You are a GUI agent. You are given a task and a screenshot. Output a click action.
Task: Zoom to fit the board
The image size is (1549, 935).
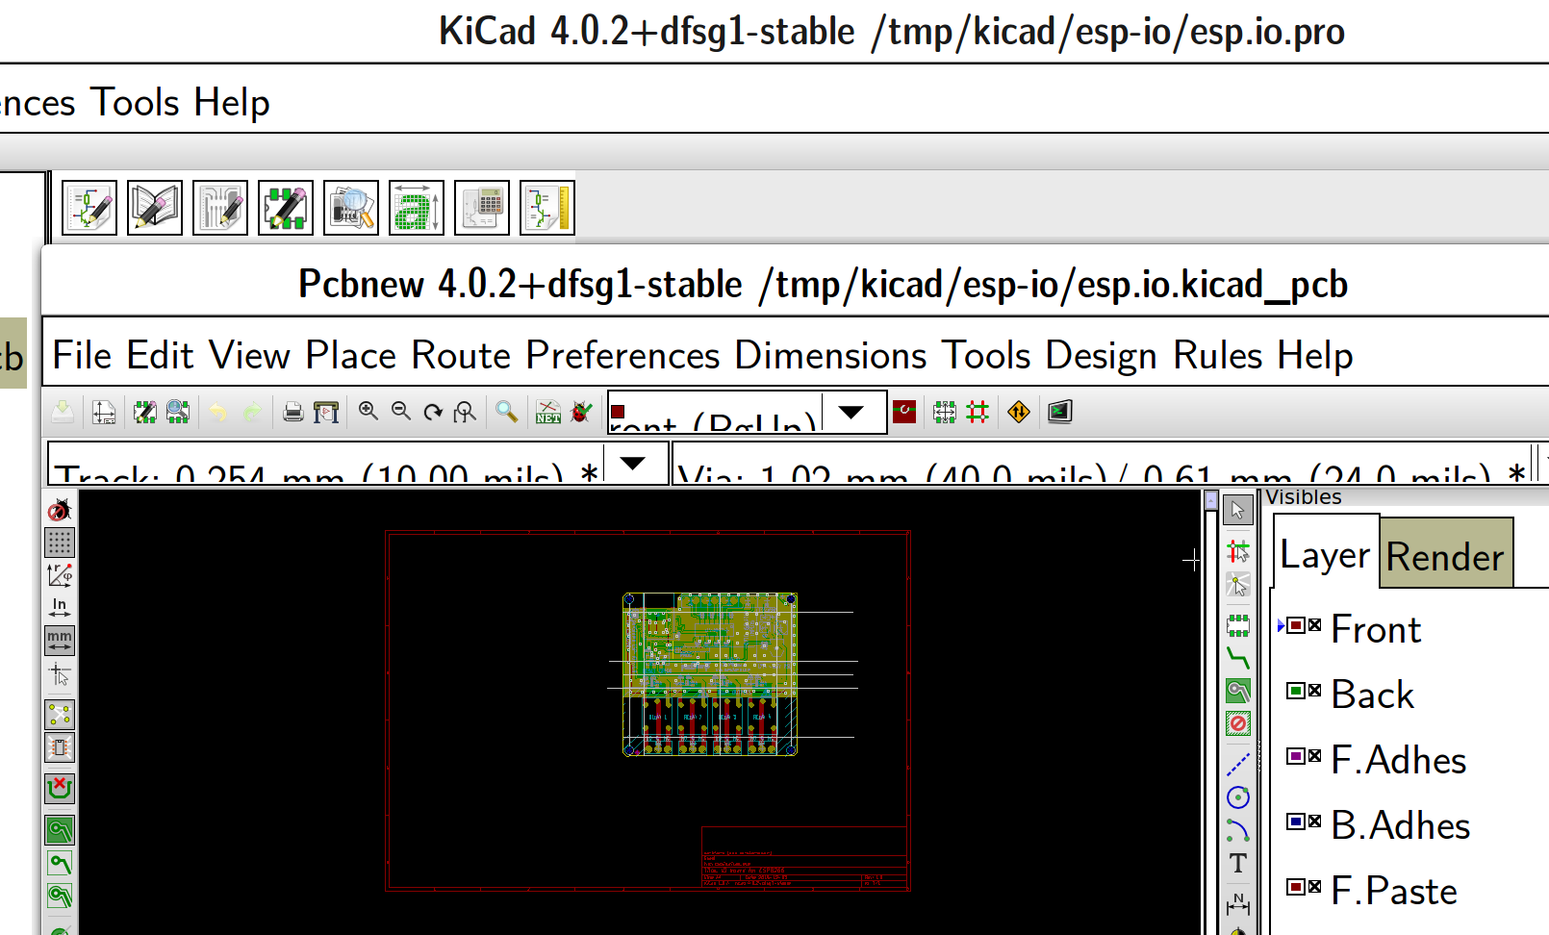click(x=466, y=412)
